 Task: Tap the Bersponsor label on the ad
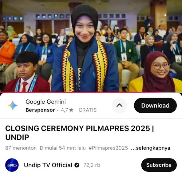pyautogui.click(x=40, y=110)
